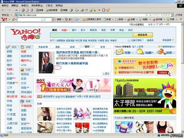
Task: Expand the Yahoo toolbar overflow chevron
Action: coord(181,19)
